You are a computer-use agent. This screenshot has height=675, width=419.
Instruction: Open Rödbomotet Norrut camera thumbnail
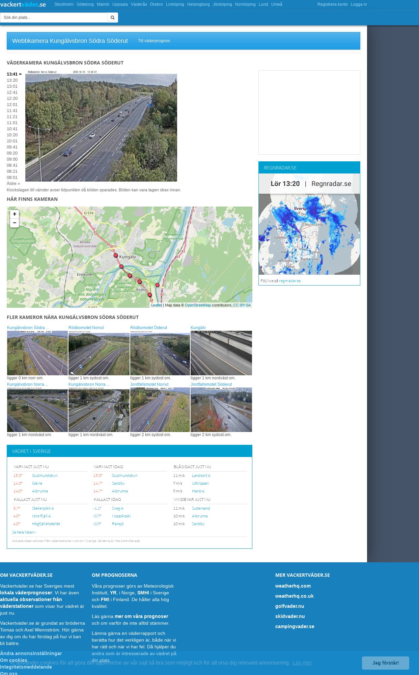[99, 353]
